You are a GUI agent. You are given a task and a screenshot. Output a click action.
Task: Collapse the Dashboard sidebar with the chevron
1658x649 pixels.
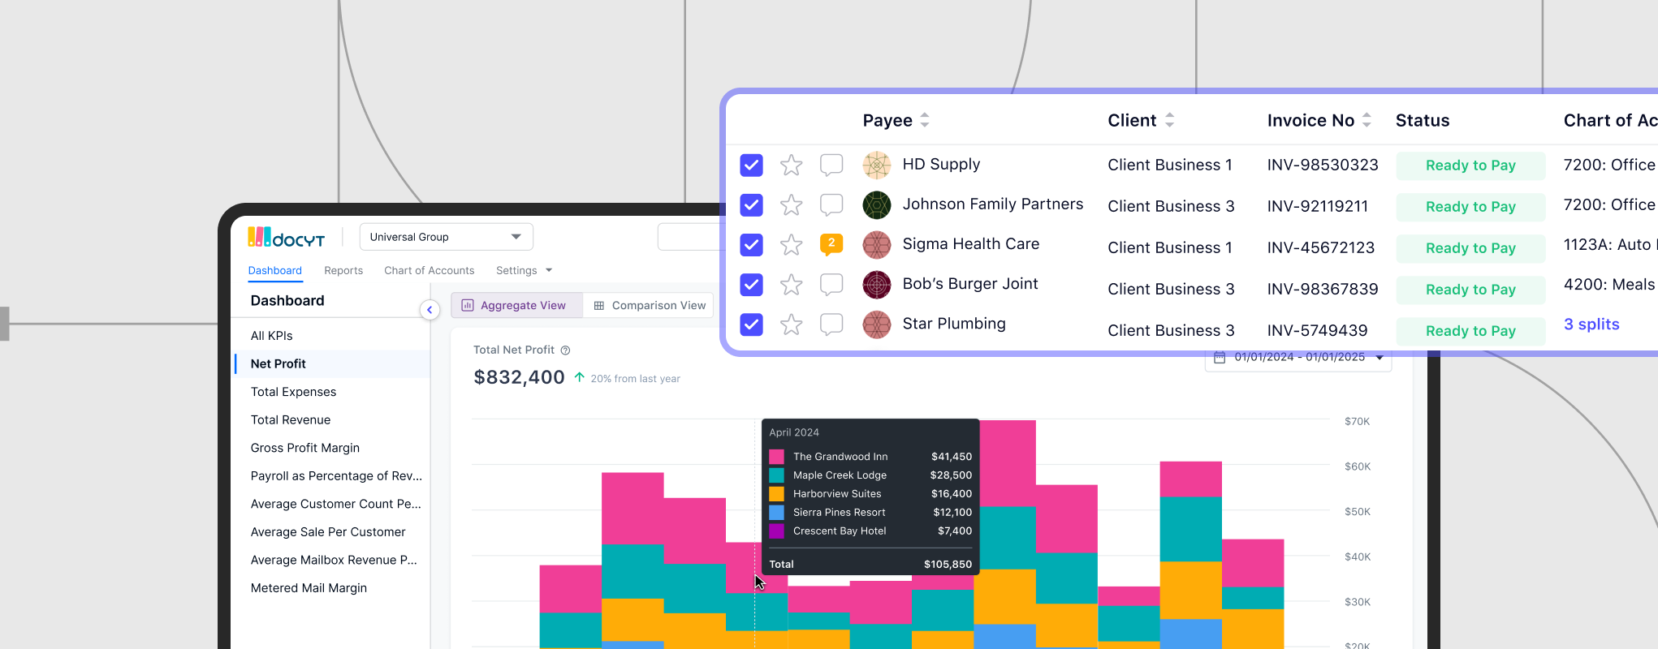[430, 310]
